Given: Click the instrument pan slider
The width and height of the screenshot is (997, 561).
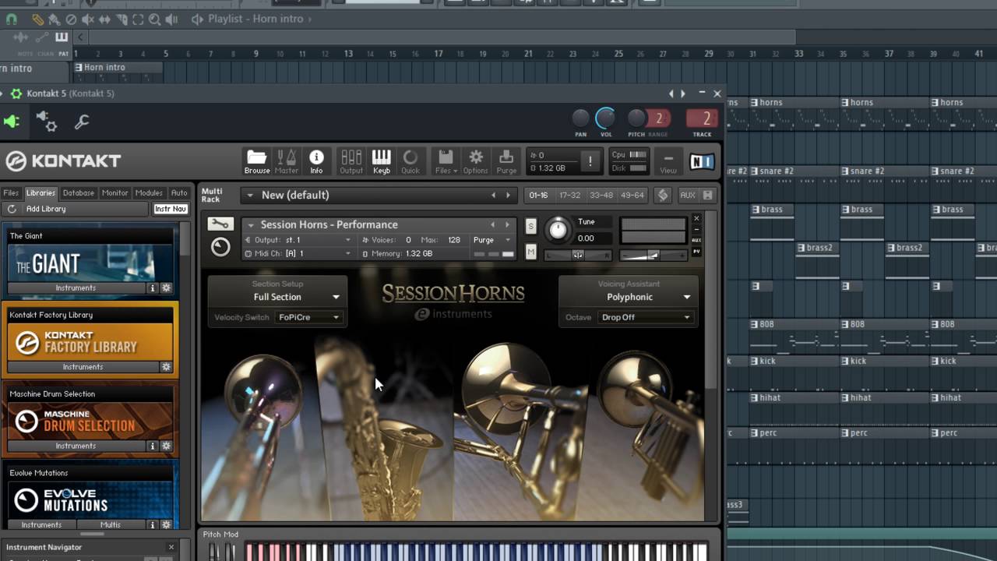Looking at the screenshot, I should click(x=578, y=255).
